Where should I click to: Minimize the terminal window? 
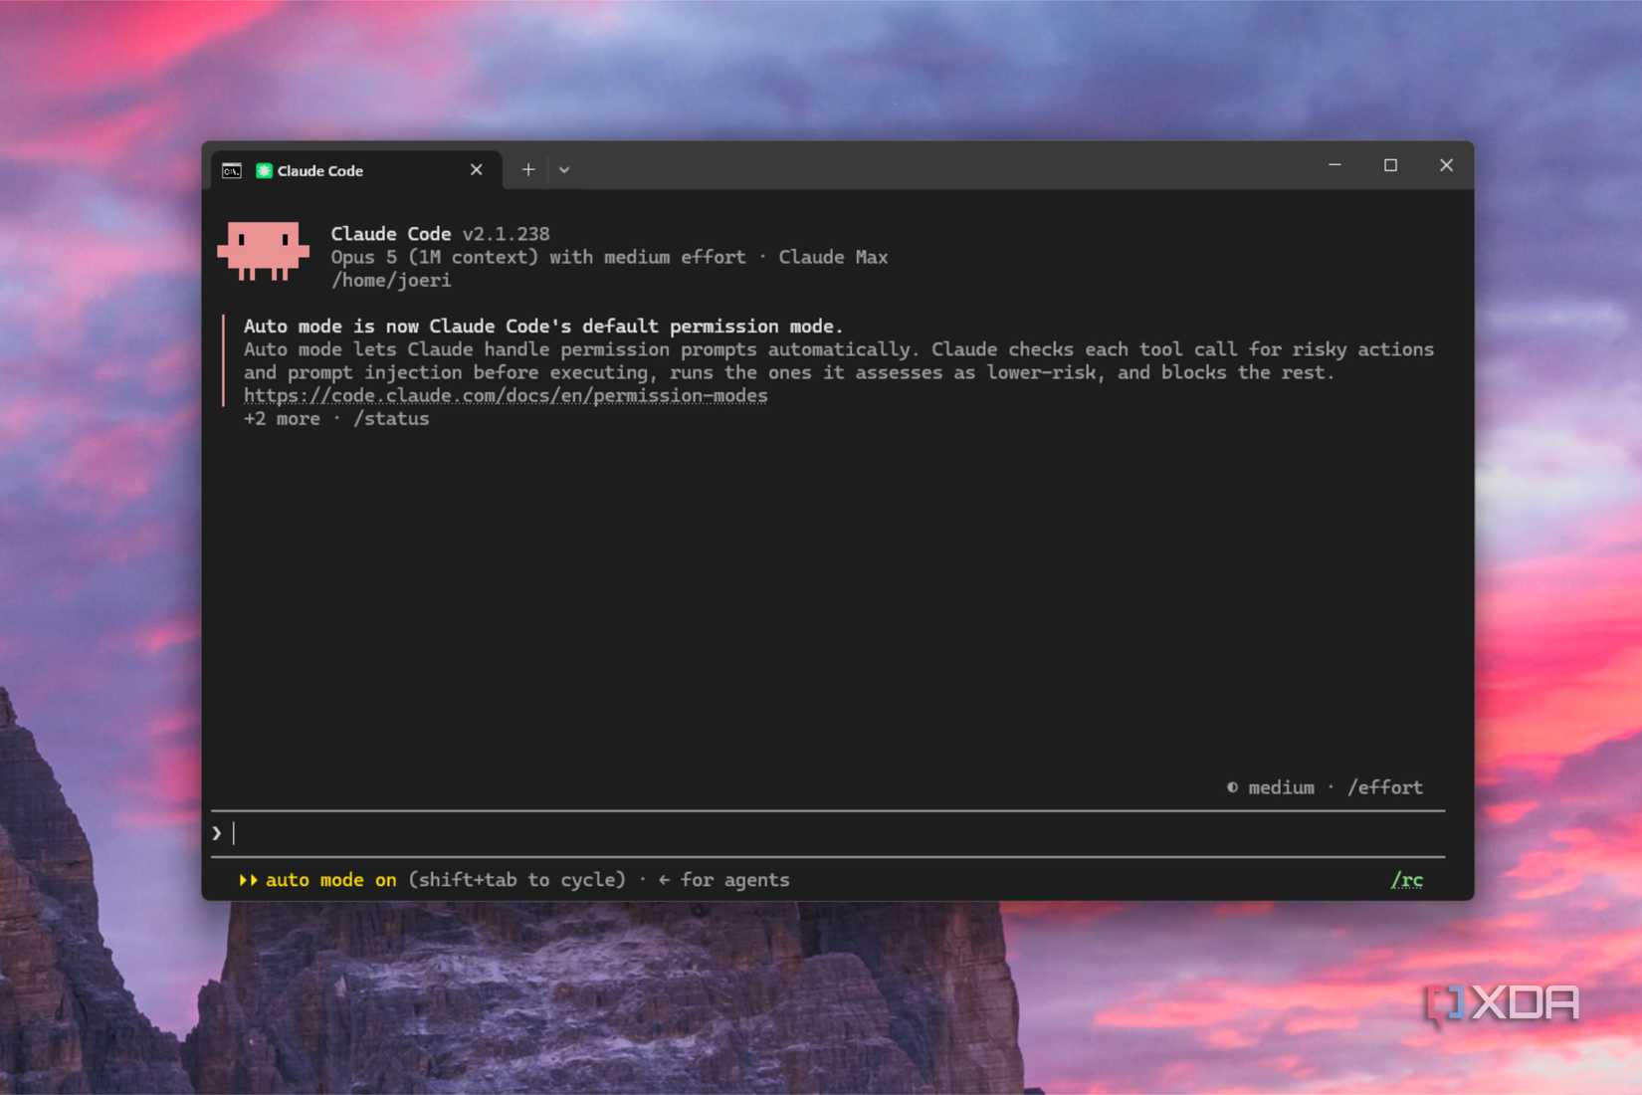(1335, 165)
